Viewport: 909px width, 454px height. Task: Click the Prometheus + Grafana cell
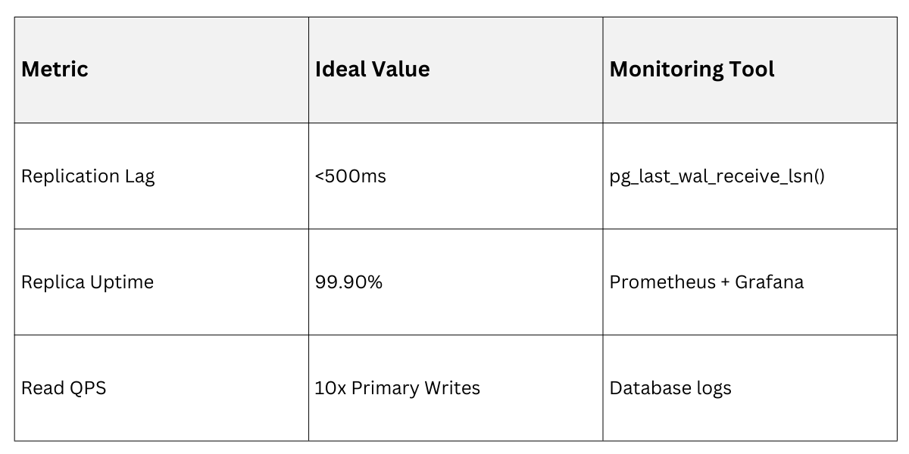pyautogui.click(x=706, y=282)
